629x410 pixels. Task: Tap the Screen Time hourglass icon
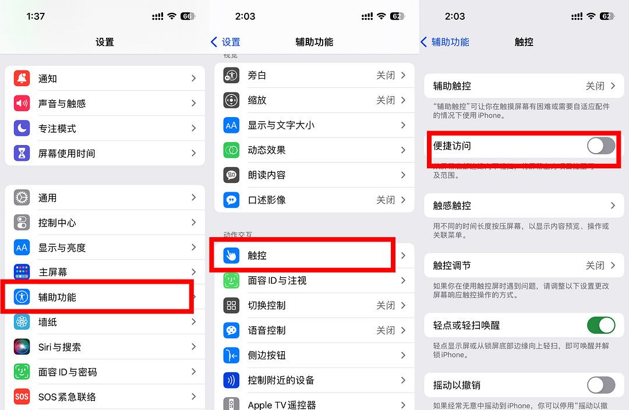(x=22, y=153)
